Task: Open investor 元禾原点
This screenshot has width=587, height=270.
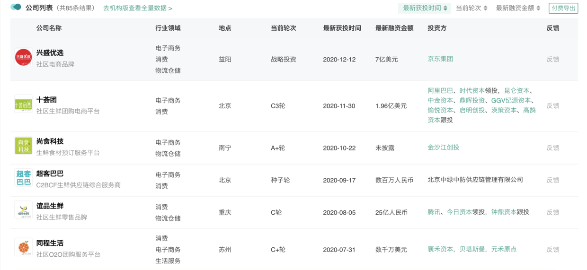Action: 504,249
